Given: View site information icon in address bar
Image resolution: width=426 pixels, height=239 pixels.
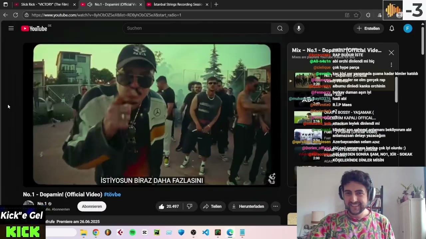Looking at the screenshot, I should [x=27, y=15].
